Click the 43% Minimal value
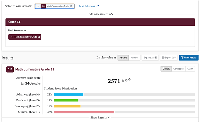 pyautogui.click(x=50, y=112)
